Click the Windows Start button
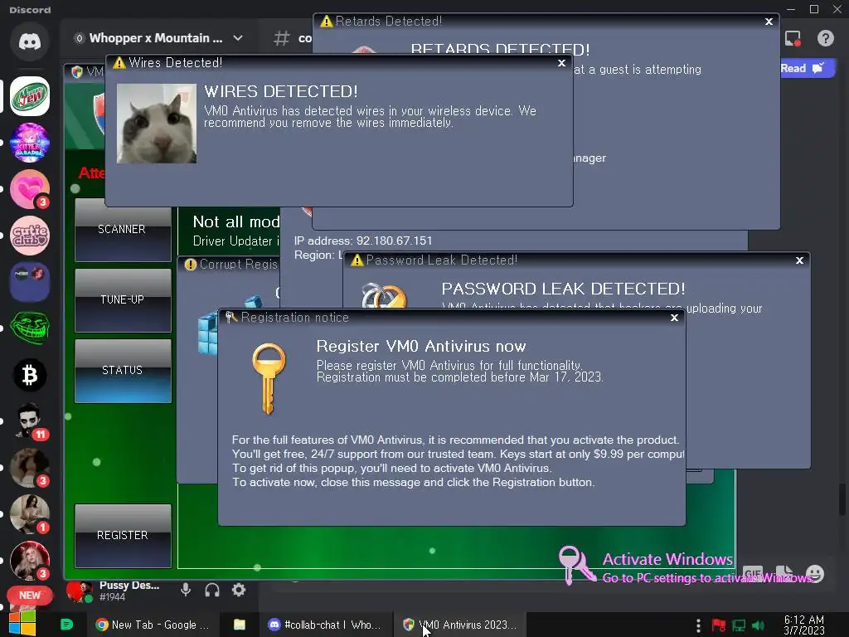 tap(22, 624)
